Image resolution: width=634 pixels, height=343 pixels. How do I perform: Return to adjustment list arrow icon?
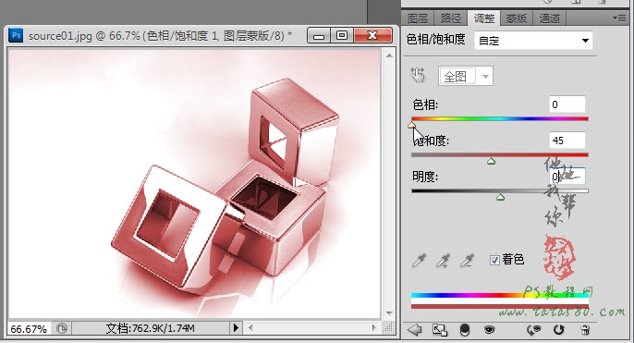(x=414, y=330)
